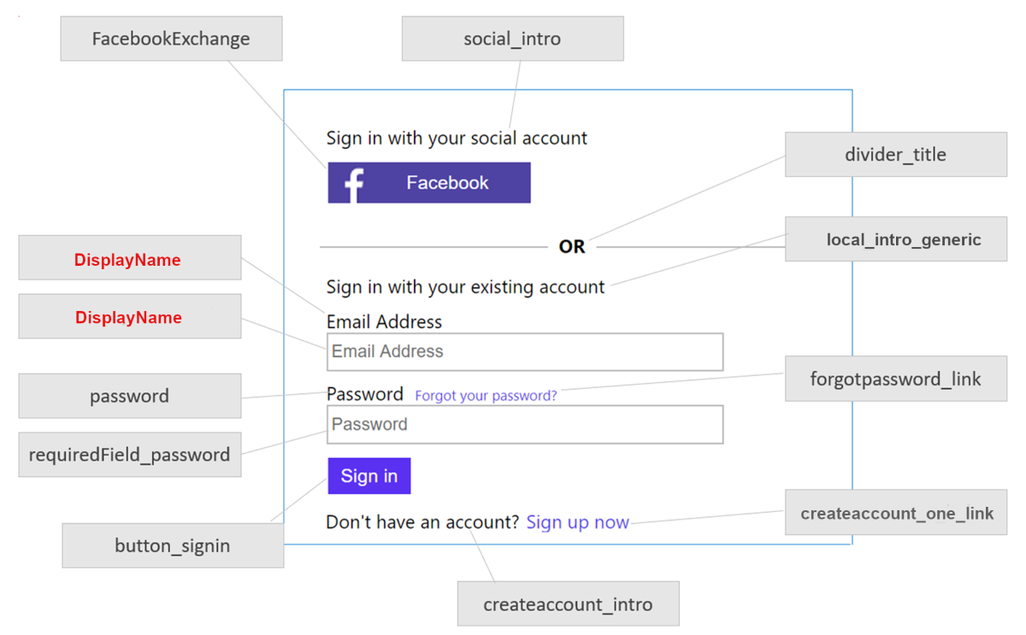Click the OR divider text
Image resolution: width=1026 pixels, height=635 pixels.
point(572,246)
